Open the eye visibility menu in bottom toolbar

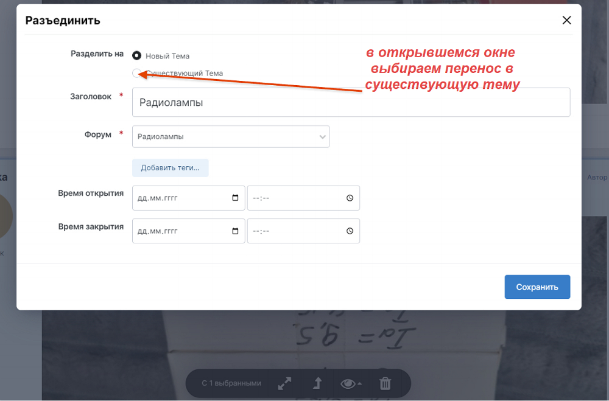click(x=350, y=383)
